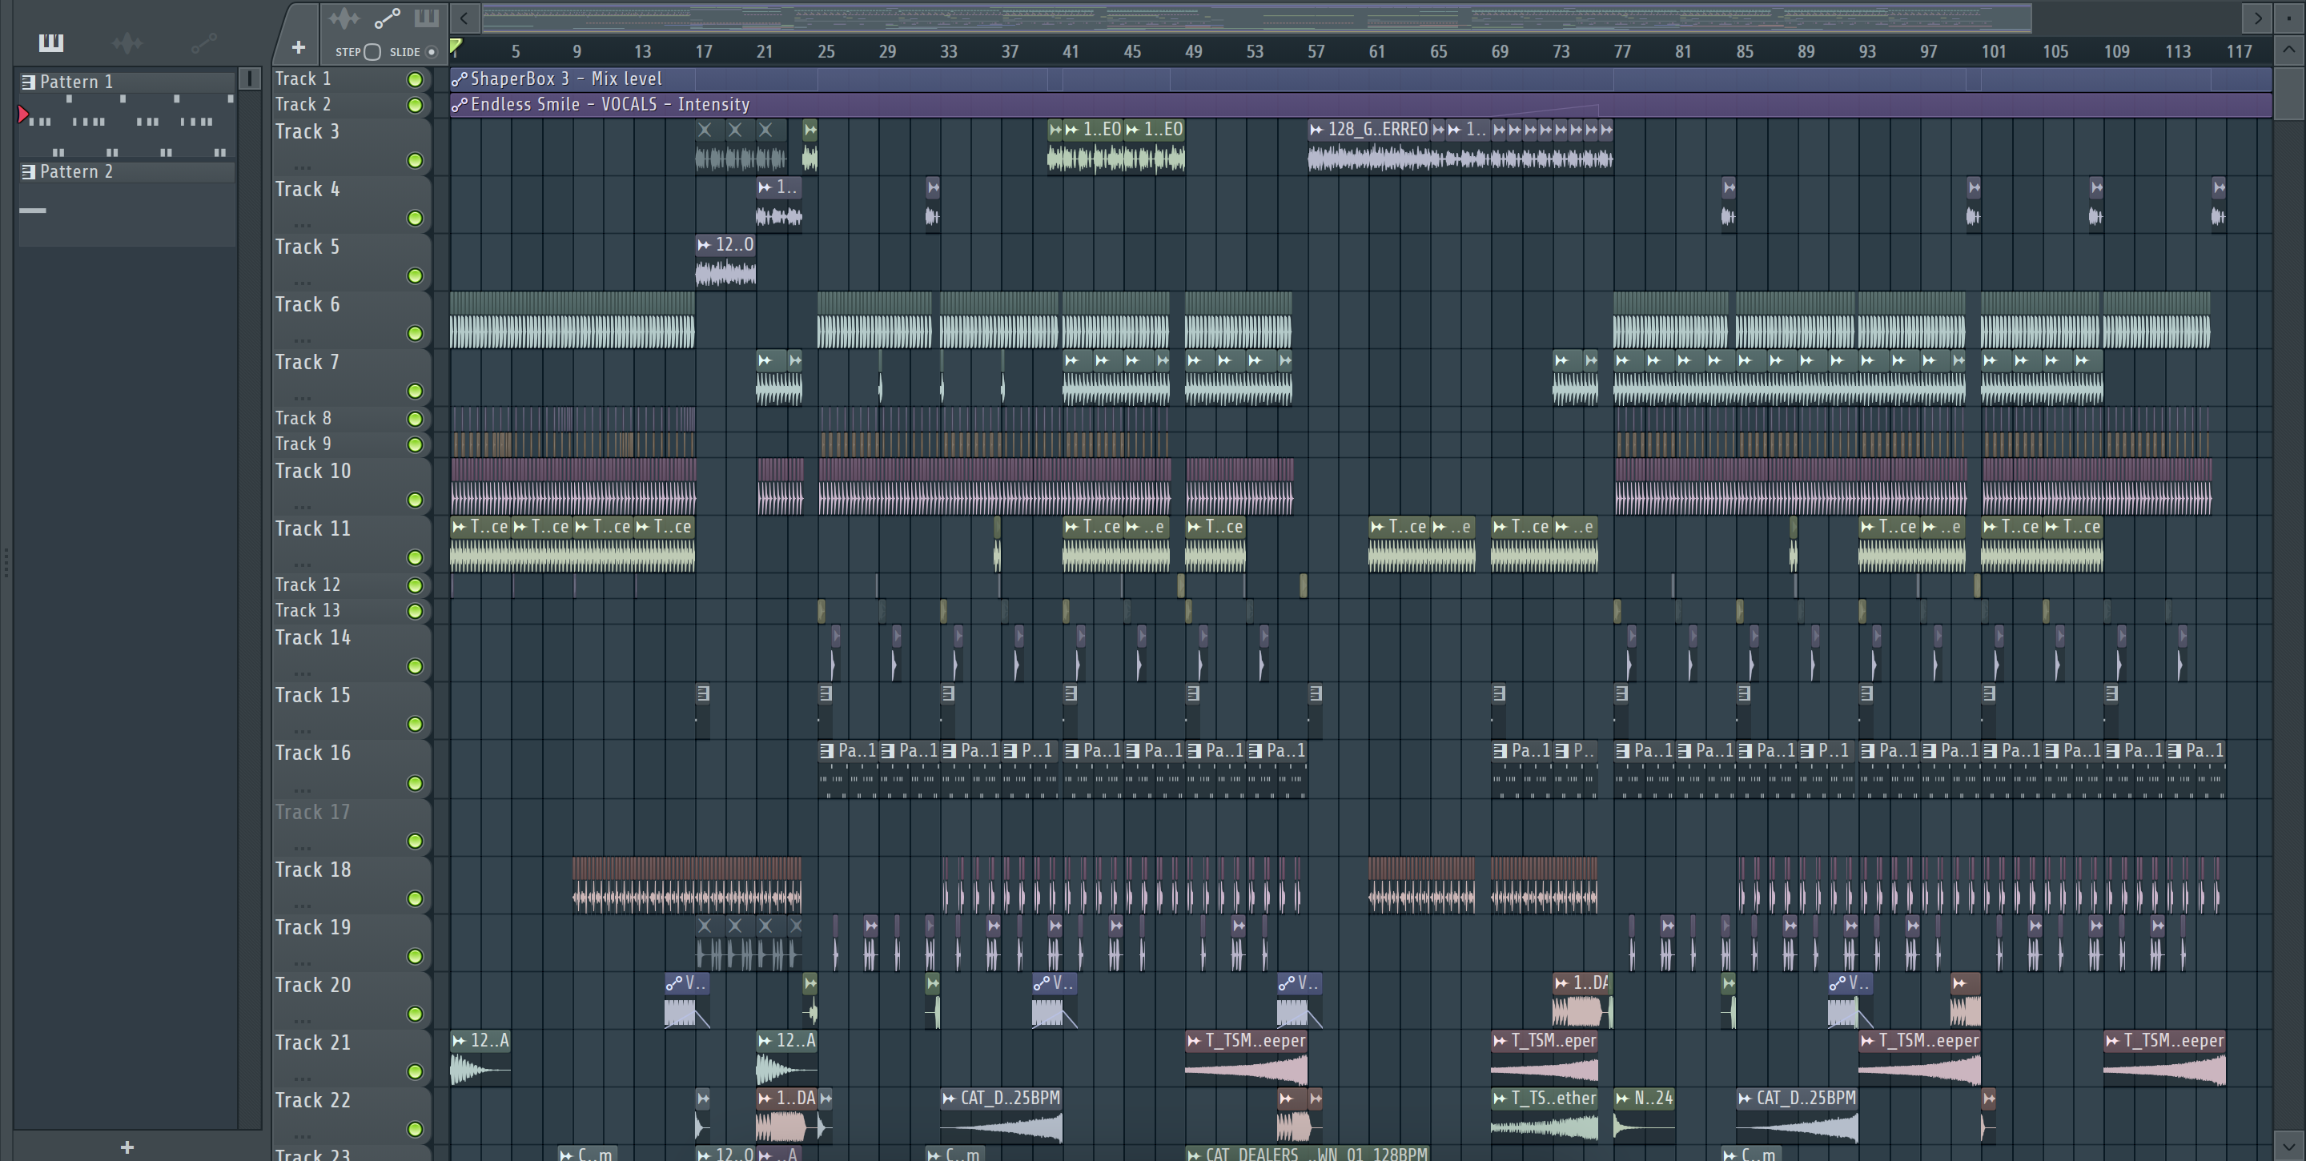
Task: Focus audio clips in playlist header
Action: click(x=343, y=18)
